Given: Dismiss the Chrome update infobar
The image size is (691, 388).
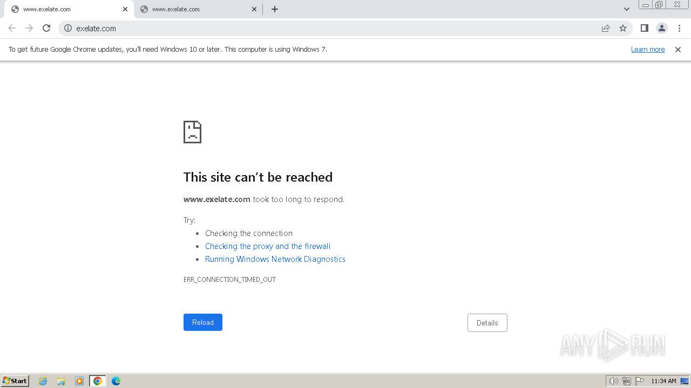Looking at the screenshot, I should [x=678, y=49].
